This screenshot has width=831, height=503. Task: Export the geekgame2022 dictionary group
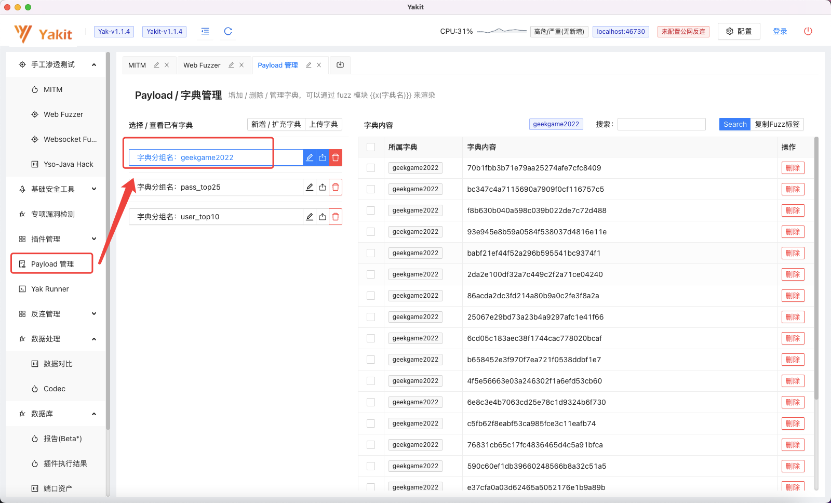tap(323, 157)
